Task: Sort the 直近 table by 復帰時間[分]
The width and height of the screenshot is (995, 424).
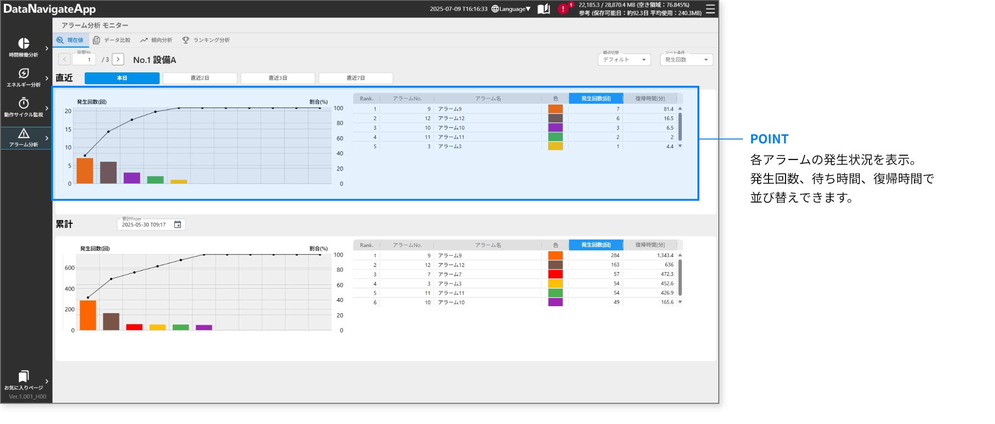Action: tap(650, 98)
